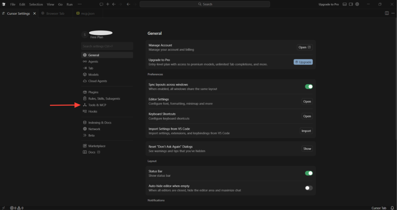
Task: Import settings from VS Code
Action: click(306, 131)
